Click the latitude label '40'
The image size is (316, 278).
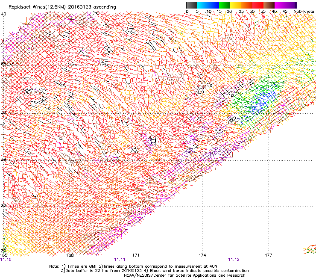point(3,14)
